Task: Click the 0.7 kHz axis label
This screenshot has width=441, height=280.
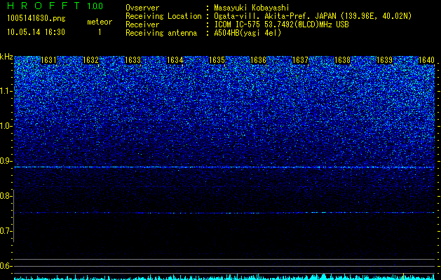Action: (x=6, y=231)
